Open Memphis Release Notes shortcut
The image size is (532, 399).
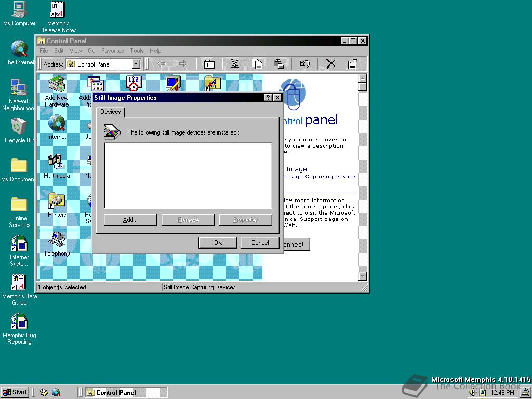coord(58,17)
